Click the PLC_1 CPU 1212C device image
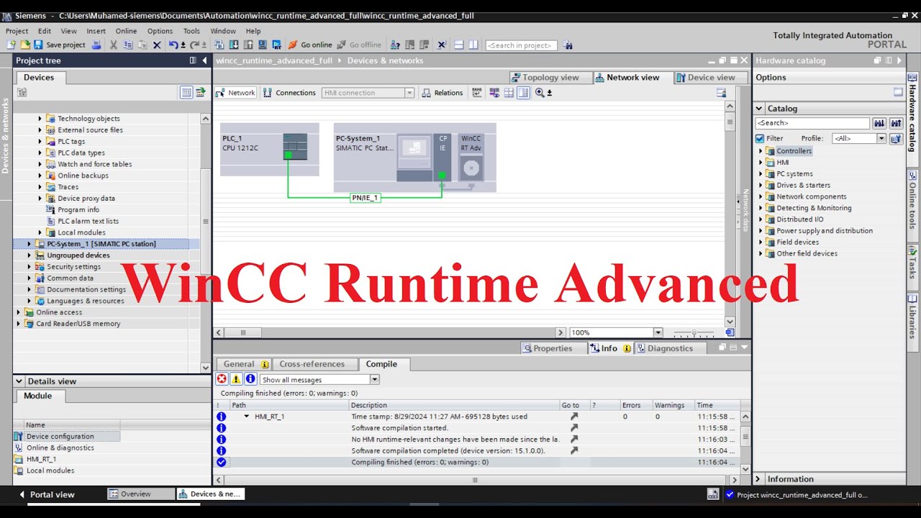 [295, 147]
